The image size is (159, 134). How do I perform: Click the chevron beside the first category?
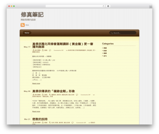[x=103, y=48]
